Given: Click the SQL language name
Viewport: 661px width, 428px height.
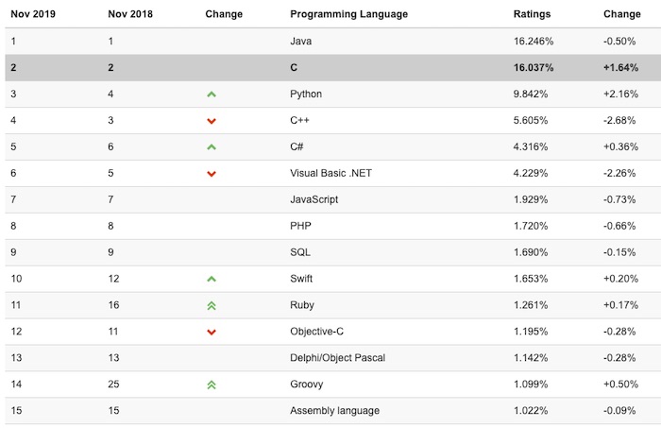Looking at the screenshot, I should tap(300, 252).
